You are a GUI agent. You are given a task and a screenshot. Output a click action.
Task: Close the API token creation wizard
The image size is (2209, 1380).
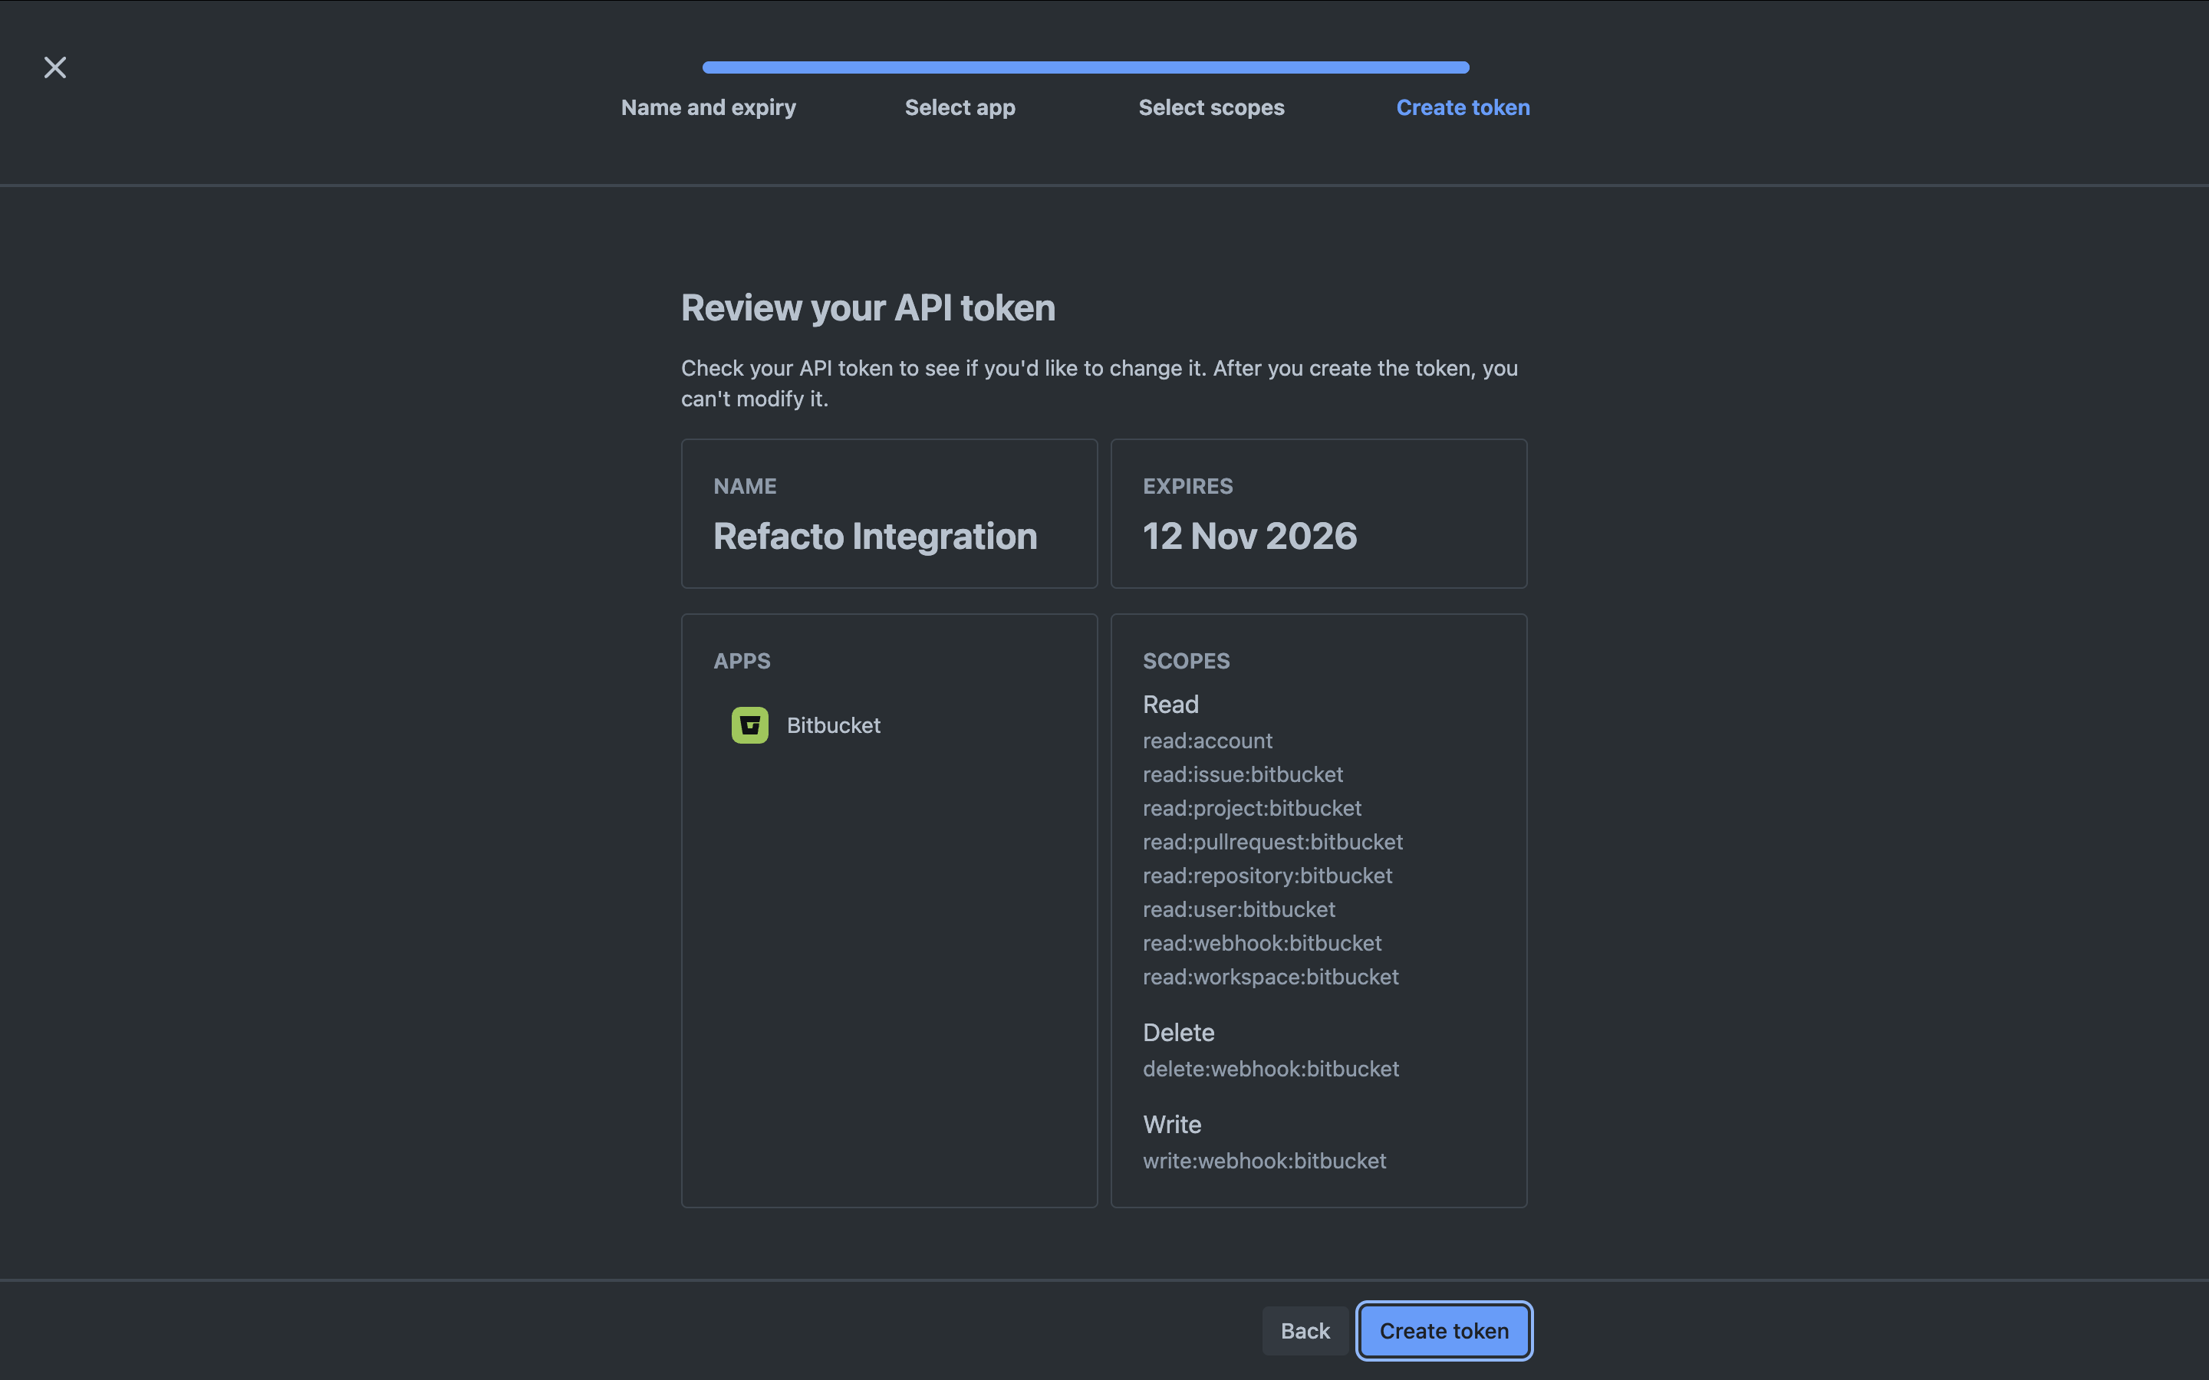[x=54, y=67]
